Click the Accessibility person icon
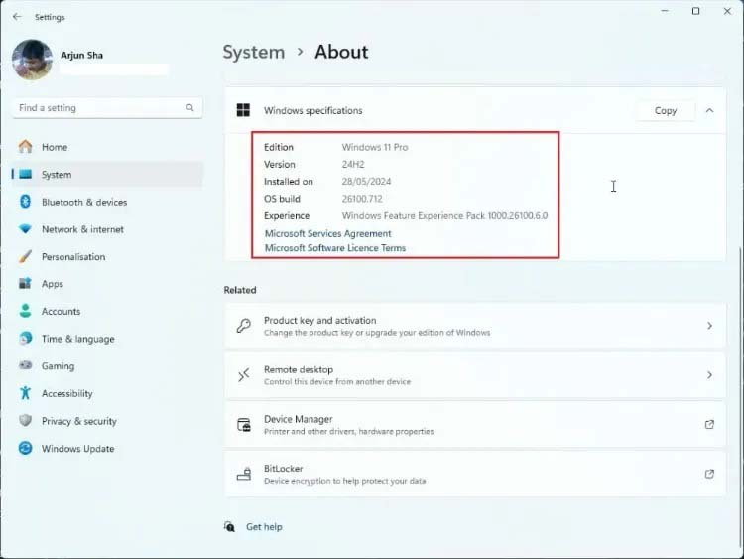The width and height of the screenshot is (744, 559). (25, 393)
